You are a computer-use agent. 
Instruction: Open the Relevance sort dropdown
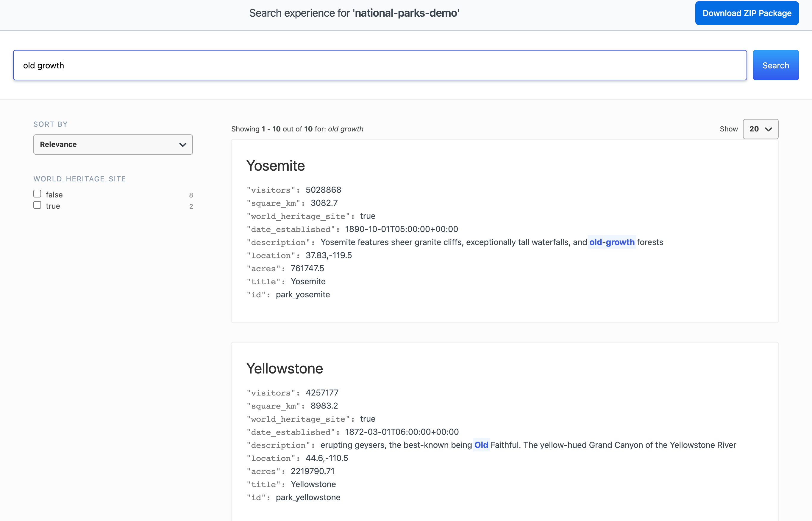(113, 145)
